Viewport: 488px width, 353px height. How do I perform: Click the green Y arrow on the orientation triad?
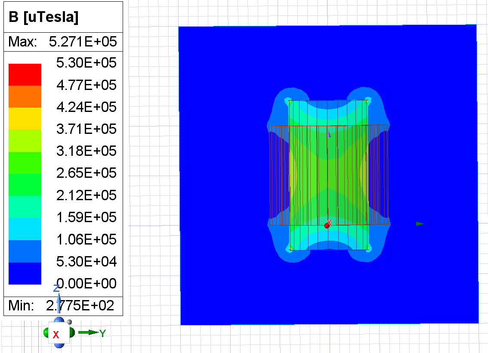[91, 332]
